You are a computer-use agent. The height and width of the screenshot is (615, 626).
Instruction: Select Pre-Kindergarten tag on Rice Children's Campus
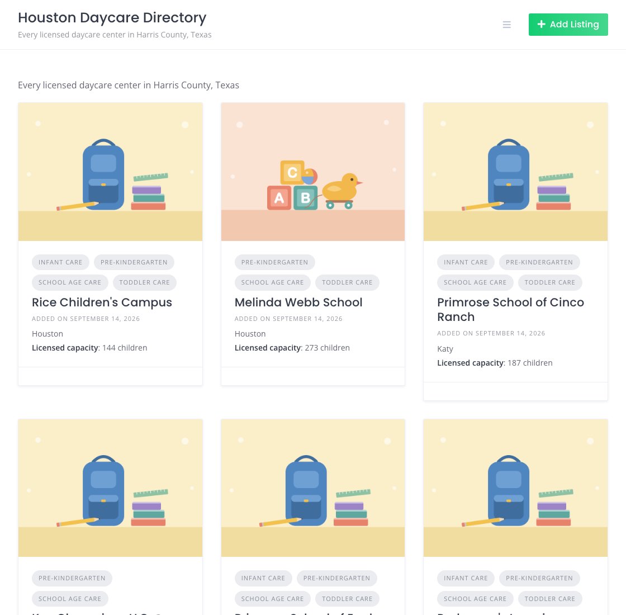click(134, 262)
